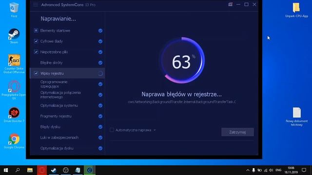Switch the ENG input language indicator

[x=278, y=170]
